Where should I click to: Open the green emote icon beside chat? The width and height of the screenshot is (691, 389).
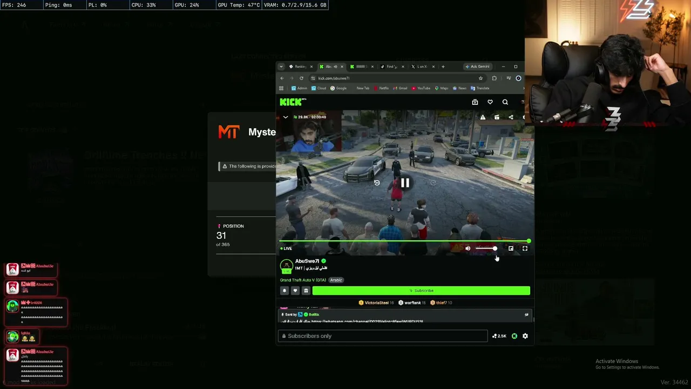pyautogui.click(x=514, y=336)
